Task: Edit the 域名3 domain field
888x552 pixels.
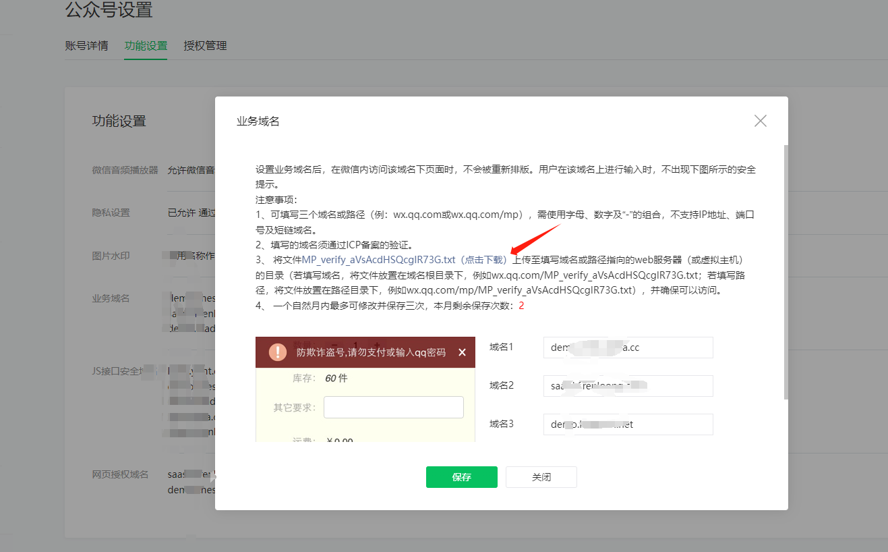Action: (628, 424)
